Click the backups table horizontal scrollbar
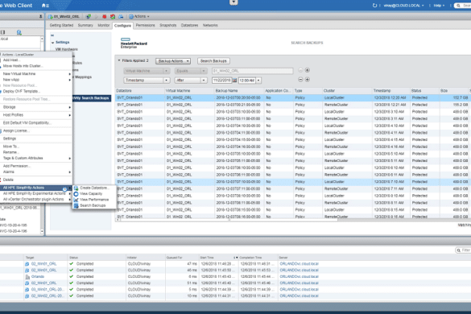 click(227, 220)
